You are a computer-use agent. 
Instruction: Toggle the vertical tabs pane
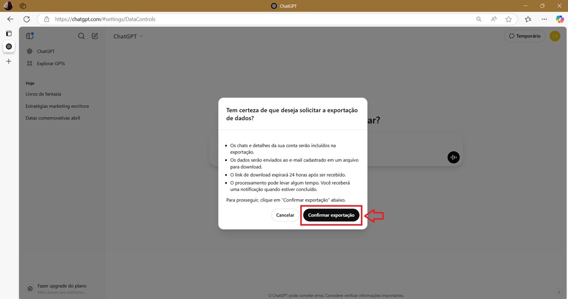[x=9, y=33]
